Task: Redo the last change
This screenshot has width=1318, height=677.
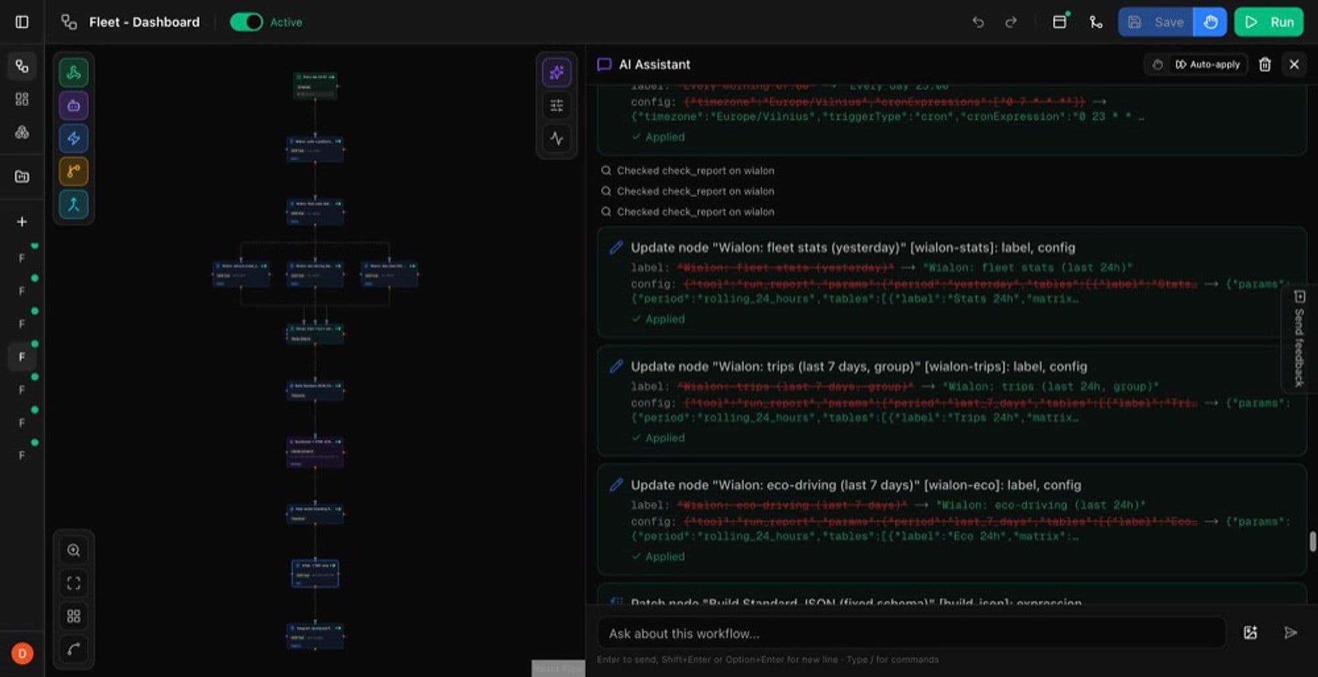Action: click(1011, 22)
